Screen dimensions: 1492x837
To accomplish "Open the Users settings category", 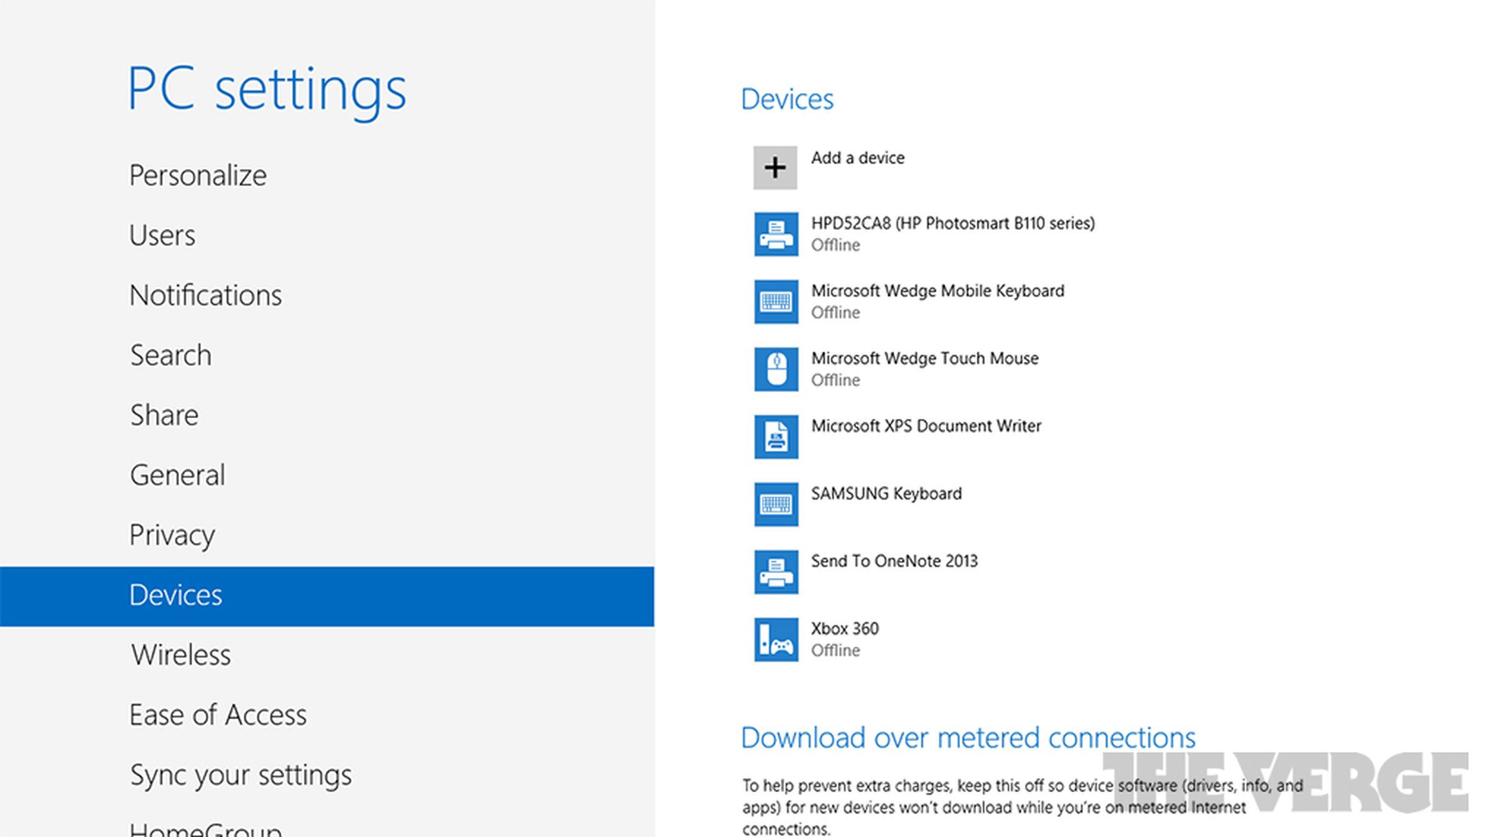I will pos(162,236).
